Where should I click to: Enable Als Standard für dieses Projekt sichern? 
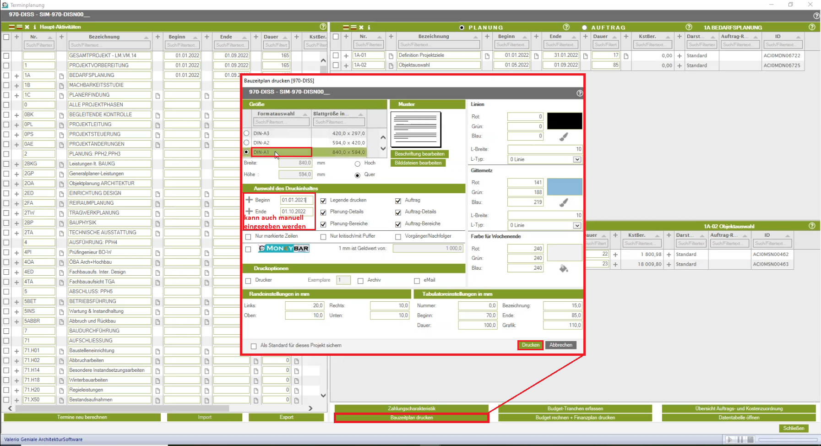tap(254, 346)
